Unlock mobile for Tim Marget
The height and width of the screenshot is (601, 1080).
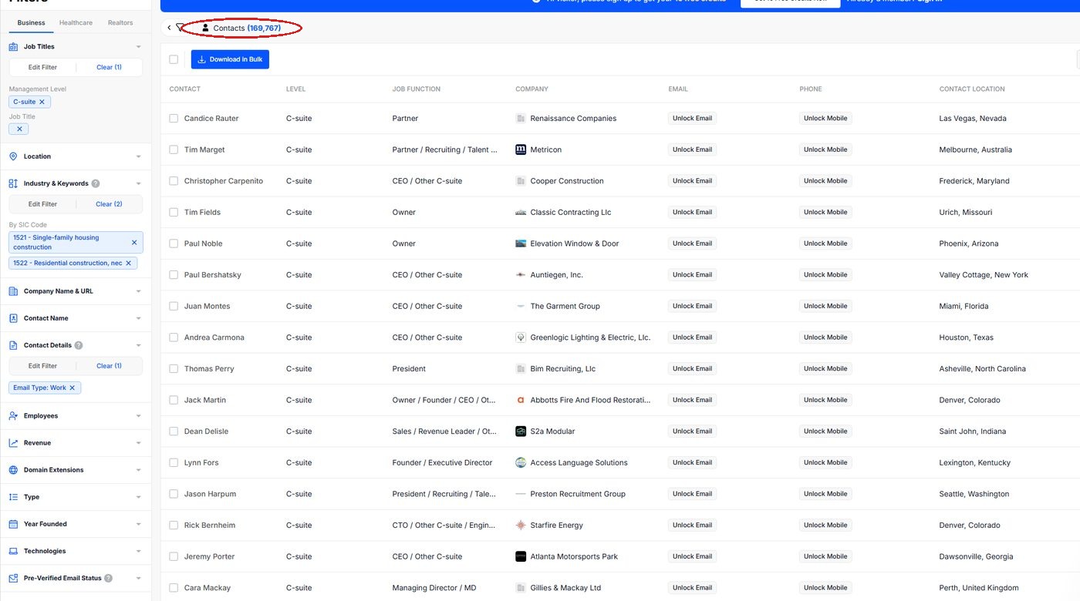(825, 149)
